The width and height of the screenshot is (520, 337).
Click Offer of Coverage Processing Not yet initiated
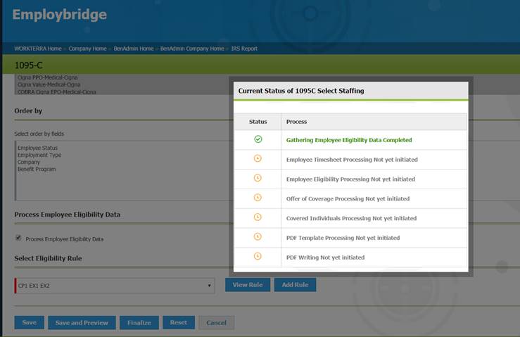[x=348, y=198]
